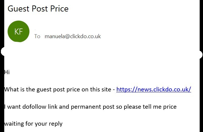Click the word "reply" in last line
The image size is (203, 132).
point(56,124)
